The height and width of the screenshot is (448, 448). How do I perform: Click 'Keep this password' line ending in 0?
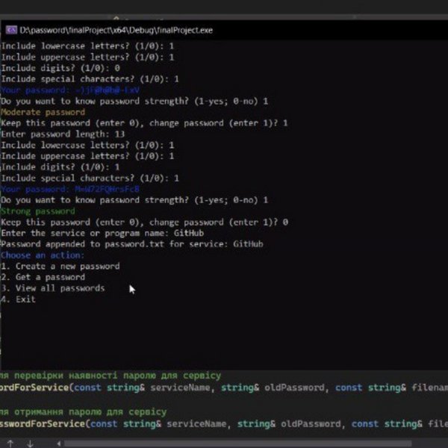pos(144,222)
